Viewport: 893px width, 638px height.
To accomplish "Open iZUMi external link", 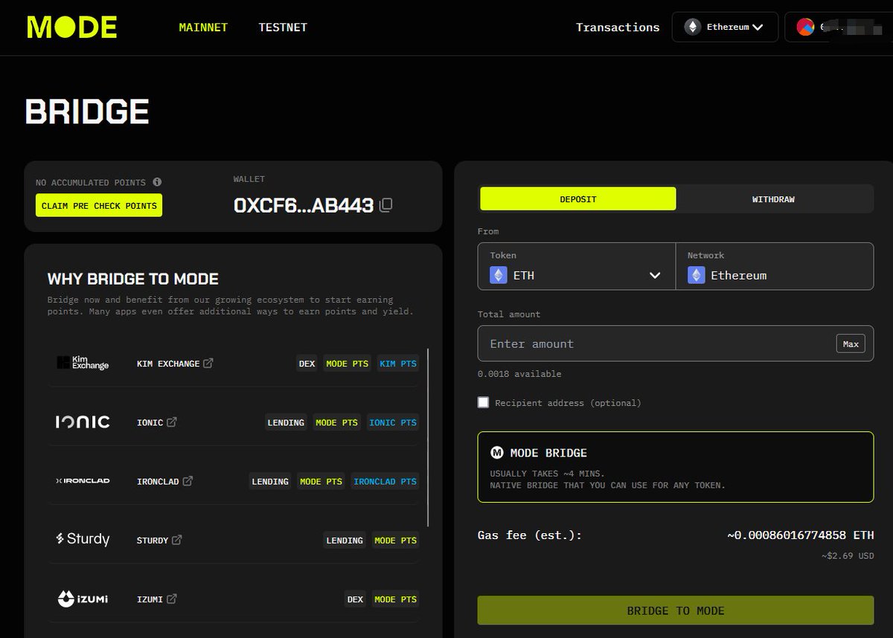I will [172, 599].
